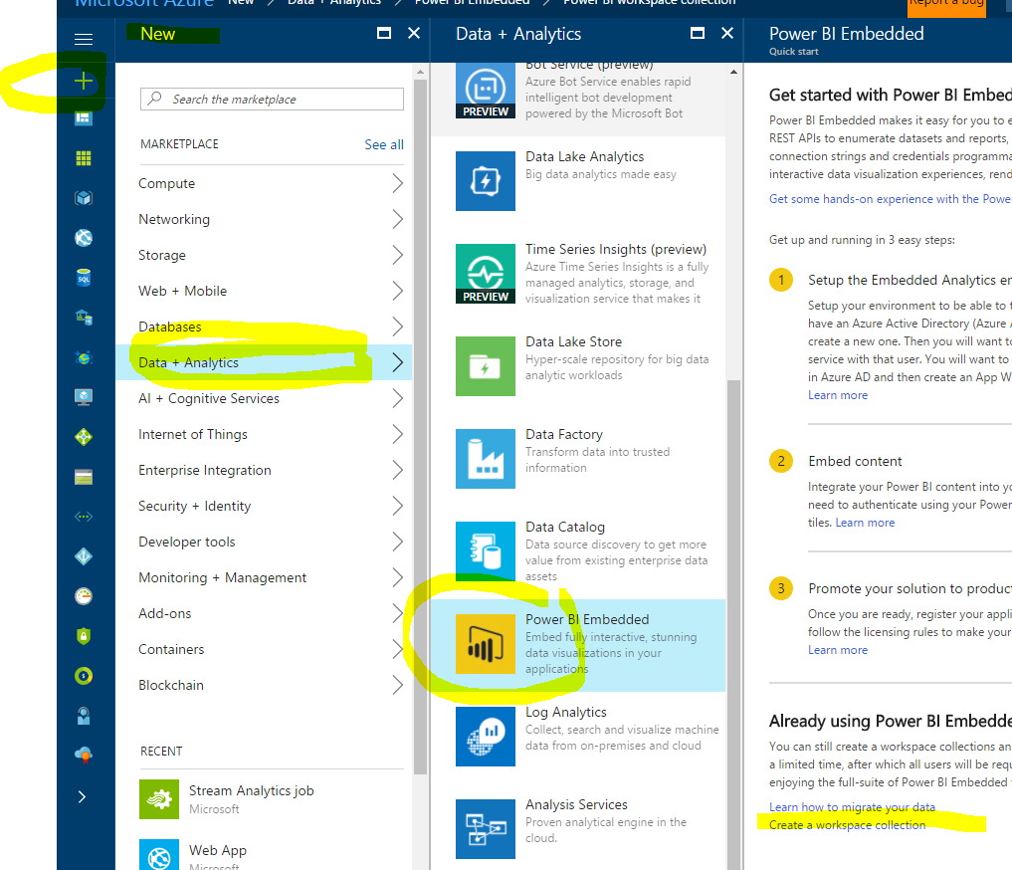Select the Bot Service preview icon
1012x870 pixels.
[x=486, y=91]
